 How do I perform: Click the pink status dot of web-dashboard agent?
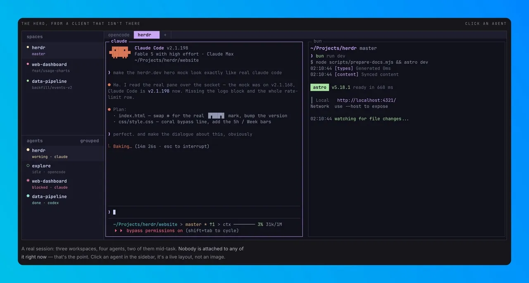(x=28, y=181)
